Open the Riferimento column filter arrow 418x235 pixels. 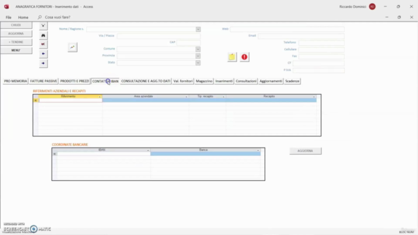[100, 97]
